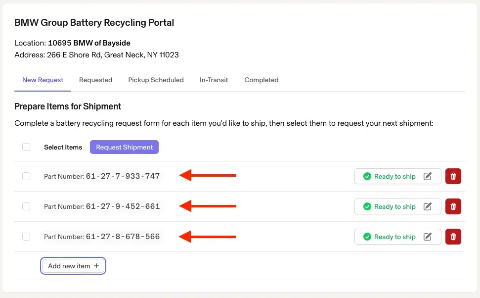This screenshot has width=480, height=298.
Task: Click Add new item button
Action: (73, 266)
